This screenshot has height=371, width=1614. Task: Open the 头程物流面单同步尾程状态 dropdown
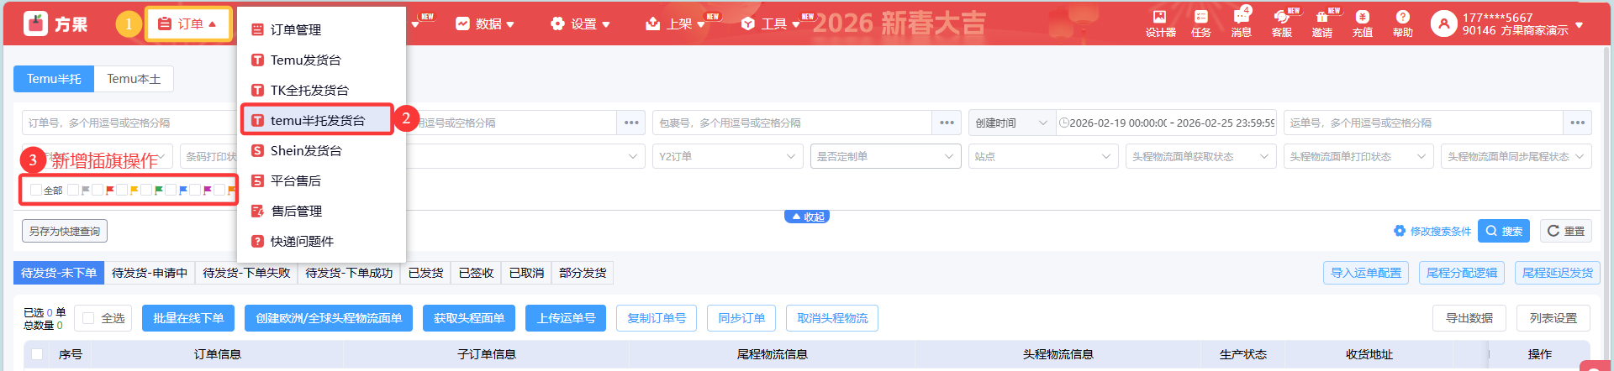1516,156
